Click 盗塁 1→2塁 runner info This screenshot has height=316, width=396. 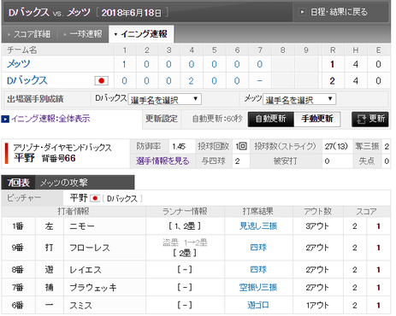pyautogui.click(x=185, y=243)
